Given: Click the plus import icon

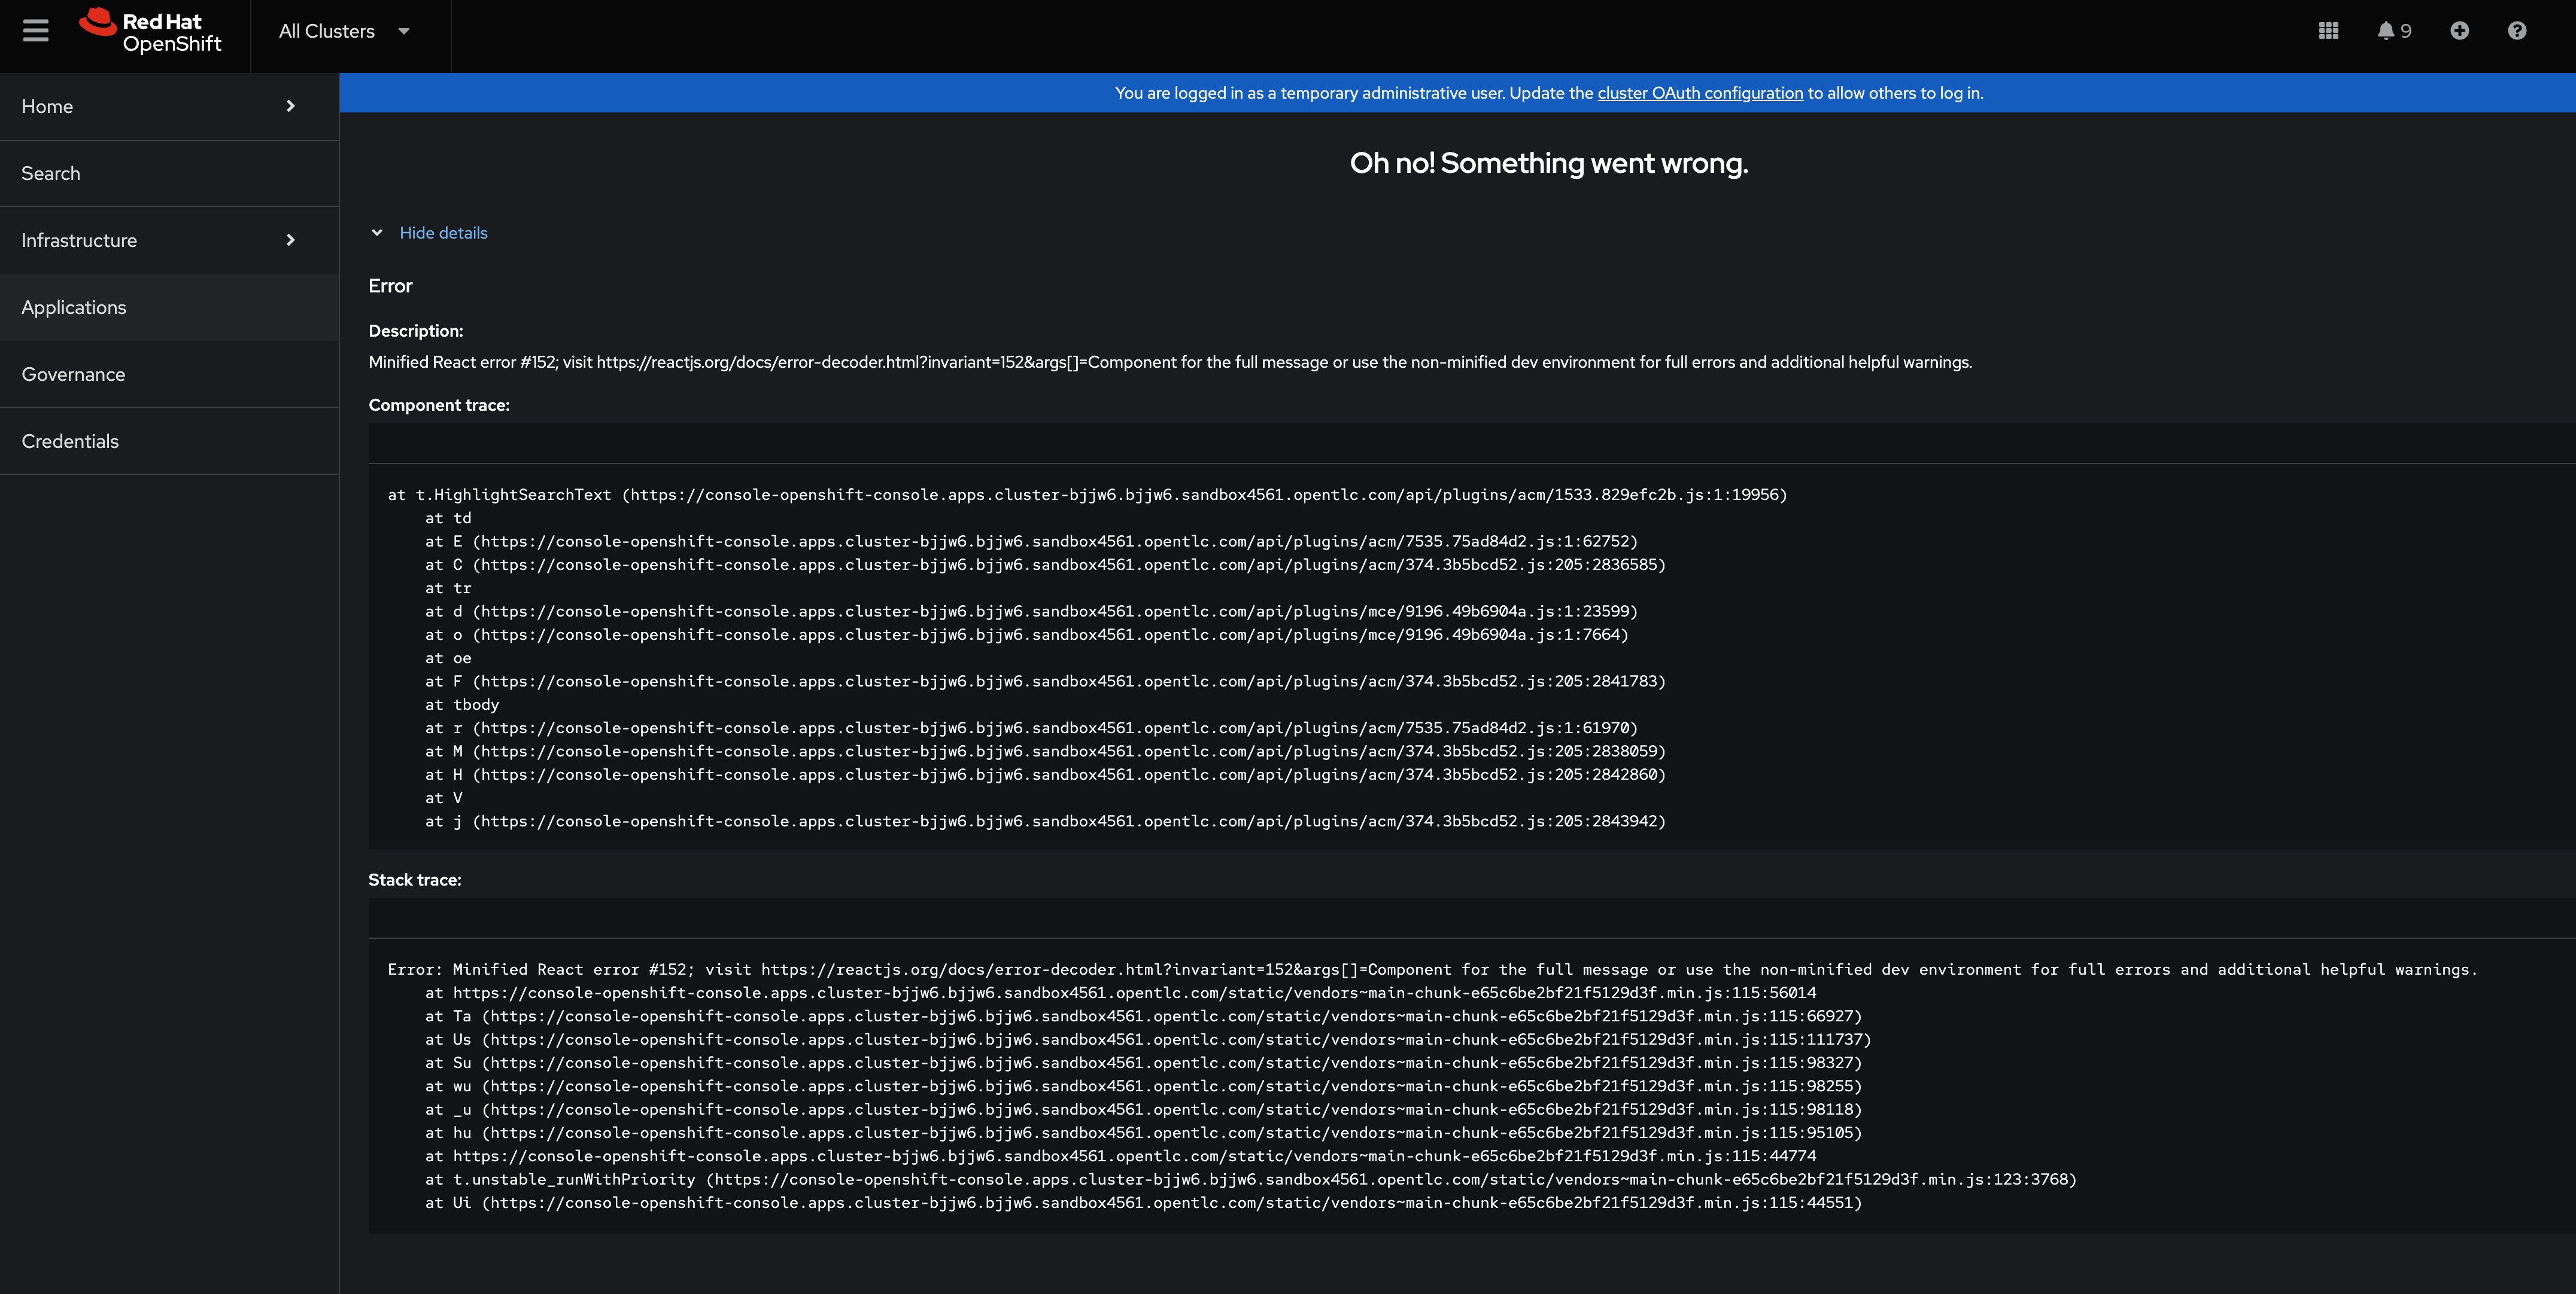Looking at the screenshot, I should 2459,31.
